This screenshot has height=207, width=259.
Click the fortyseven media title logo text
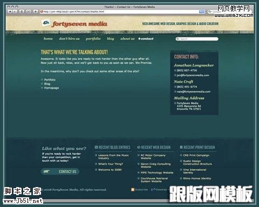point(79,24)
